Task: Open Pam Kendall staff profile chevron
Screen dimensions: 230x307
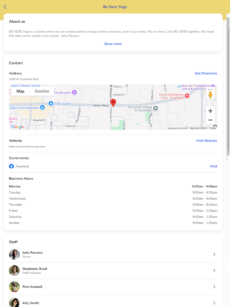Action: [214, 287]
